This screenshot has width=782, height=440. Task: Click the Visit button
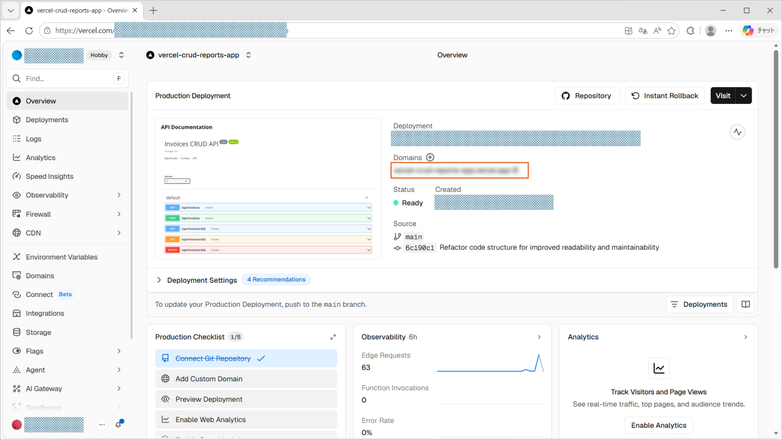[x=723, y=96]
